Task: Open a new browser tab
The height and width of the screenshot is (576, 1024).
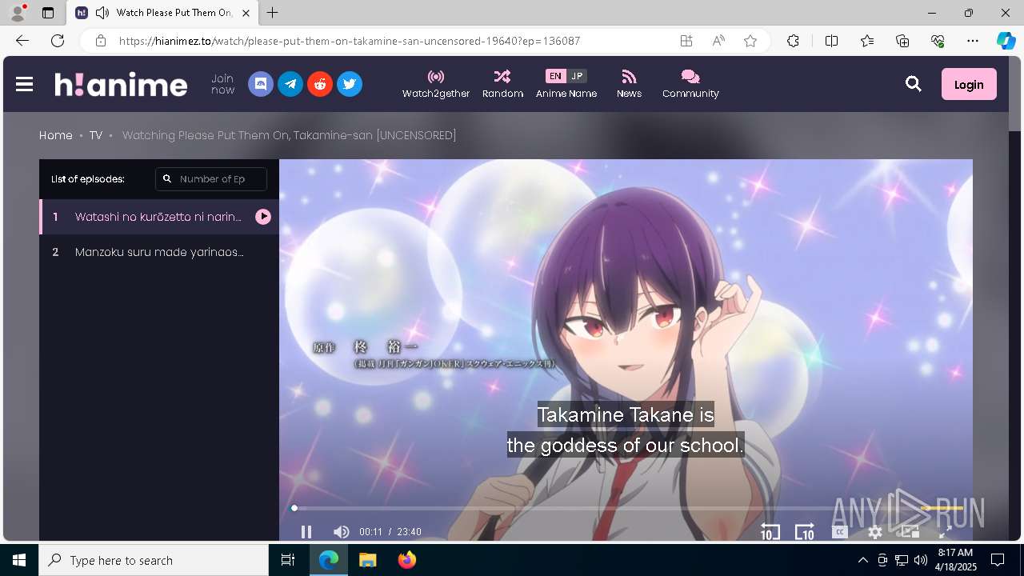Action: (x=273, y=13)
